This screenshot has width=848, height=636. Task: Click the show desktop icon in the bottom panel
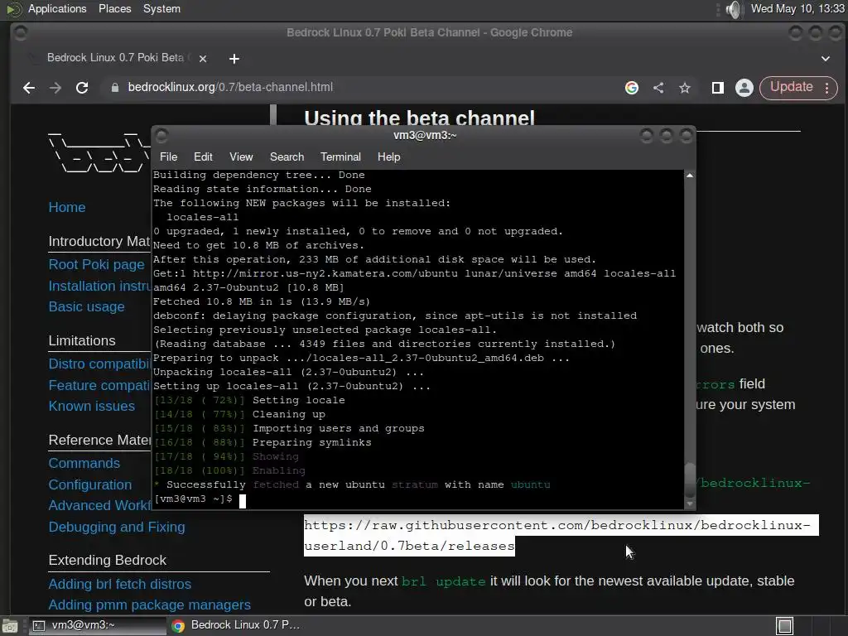(x=10, y=626)
